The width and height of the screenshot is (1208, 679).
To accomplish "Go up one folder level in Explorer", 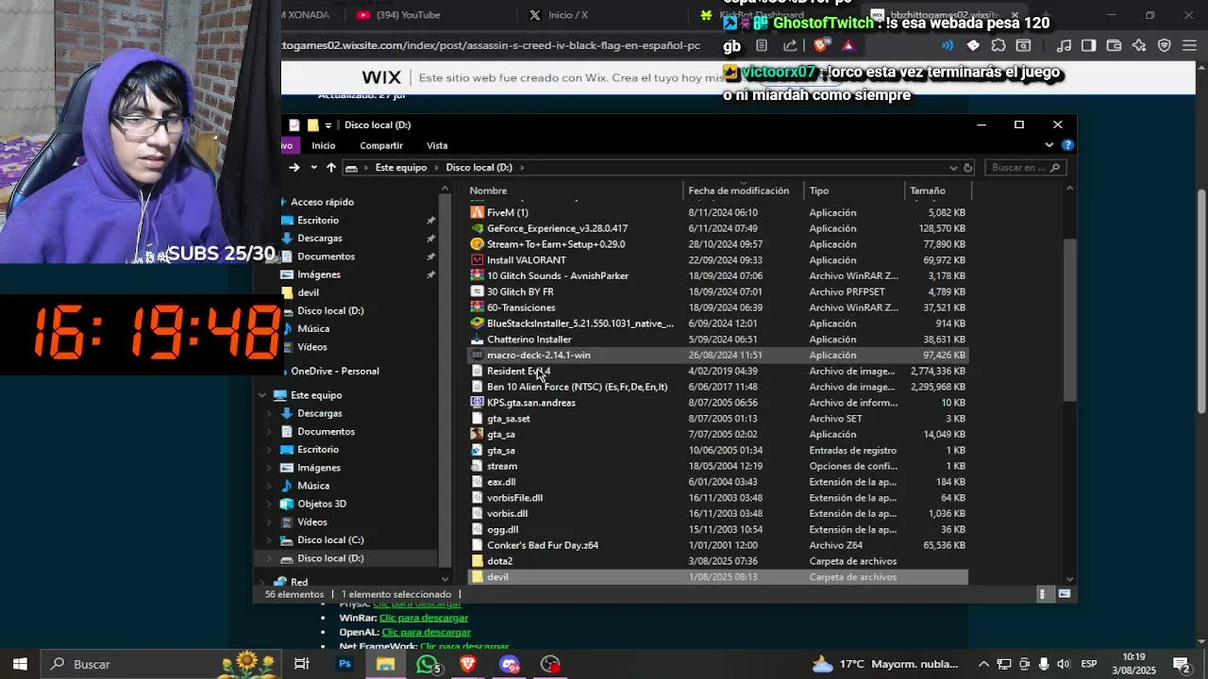I will click(330, 167).
